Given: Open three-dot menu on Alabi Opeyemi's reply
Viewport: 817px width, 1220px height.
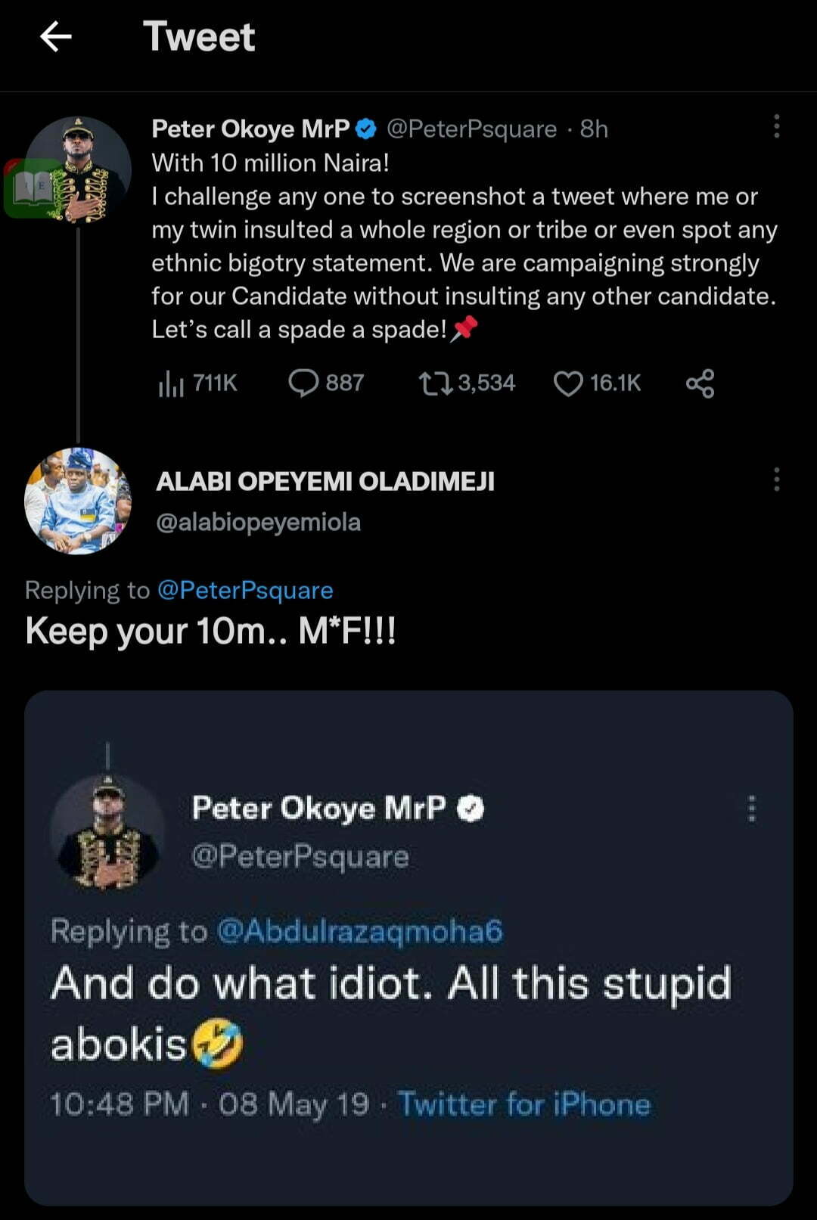Looking at the screenshot, I should [776, 480].
